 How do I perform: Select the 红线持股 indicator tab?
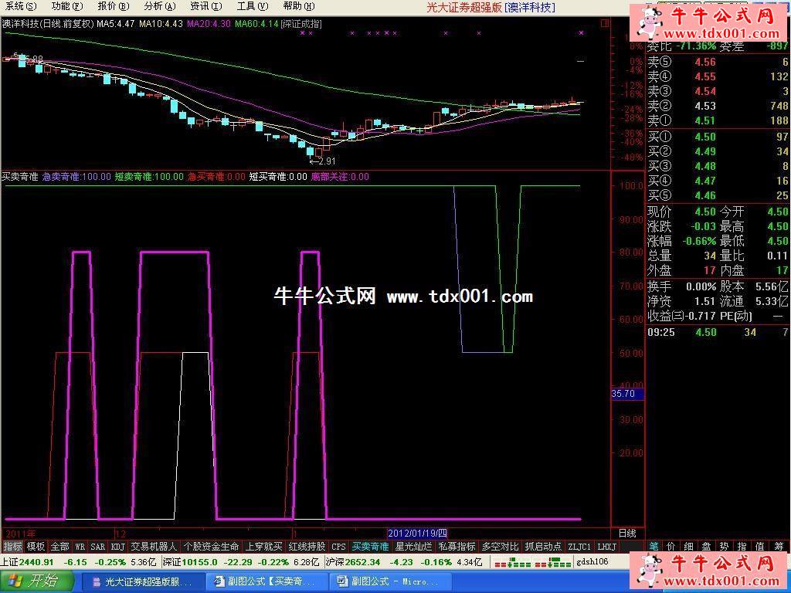point(307,547)
